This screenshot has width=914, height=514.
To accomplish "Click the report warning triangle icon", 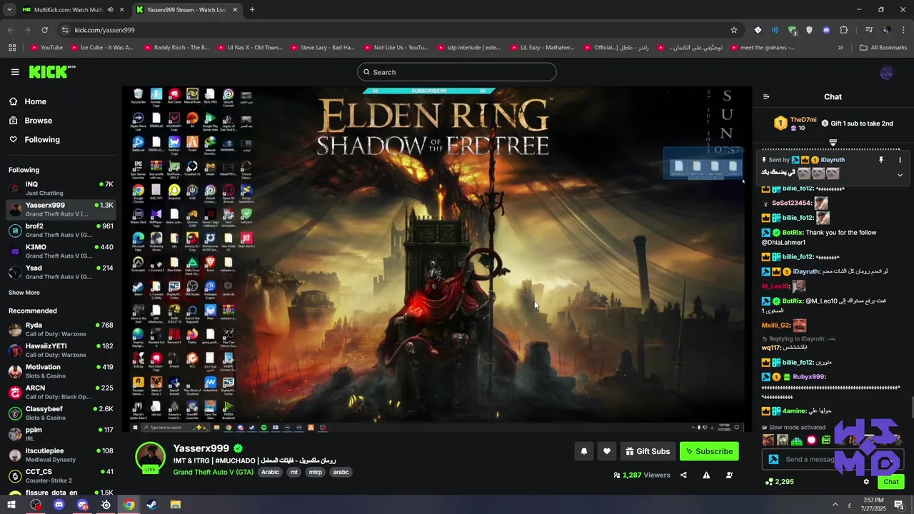I will point(706,475).
